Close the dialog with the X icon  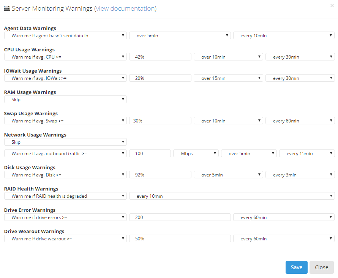click(x=332, y=6)
